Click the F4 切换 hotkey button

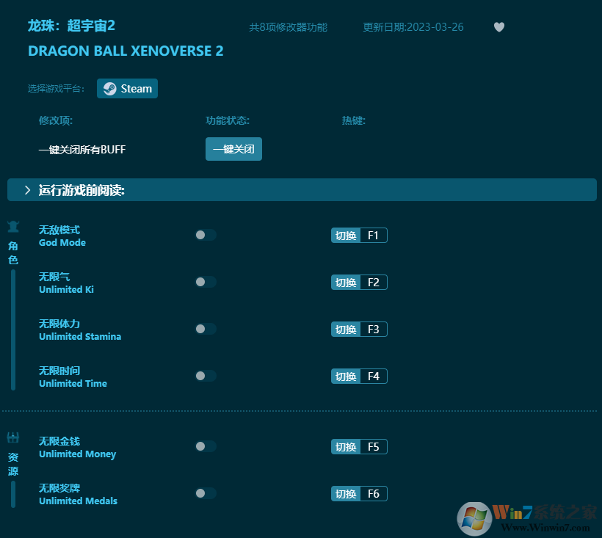click(x=359, y=376)
